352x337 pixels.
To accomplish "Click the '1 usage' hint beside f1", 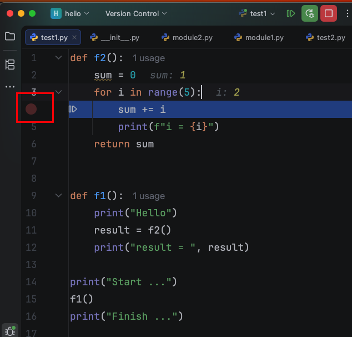I will pos(149,196).
